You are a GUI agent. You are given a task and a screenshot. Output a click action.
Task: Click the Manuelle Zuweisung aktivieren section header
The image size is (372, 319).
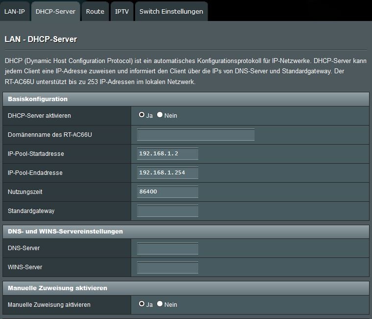coord(186,288)
